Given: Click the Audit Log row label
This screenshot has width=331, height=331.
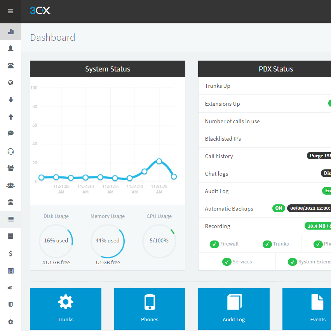Looking at the screenshot, I should click(x=216, y=191).
